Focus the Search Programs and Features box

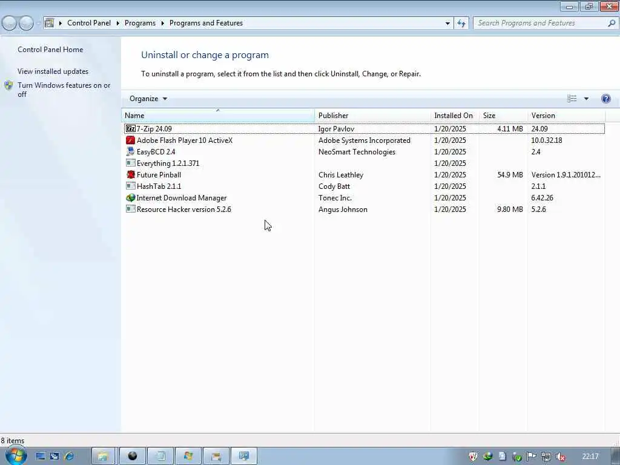tap(541, 23)
